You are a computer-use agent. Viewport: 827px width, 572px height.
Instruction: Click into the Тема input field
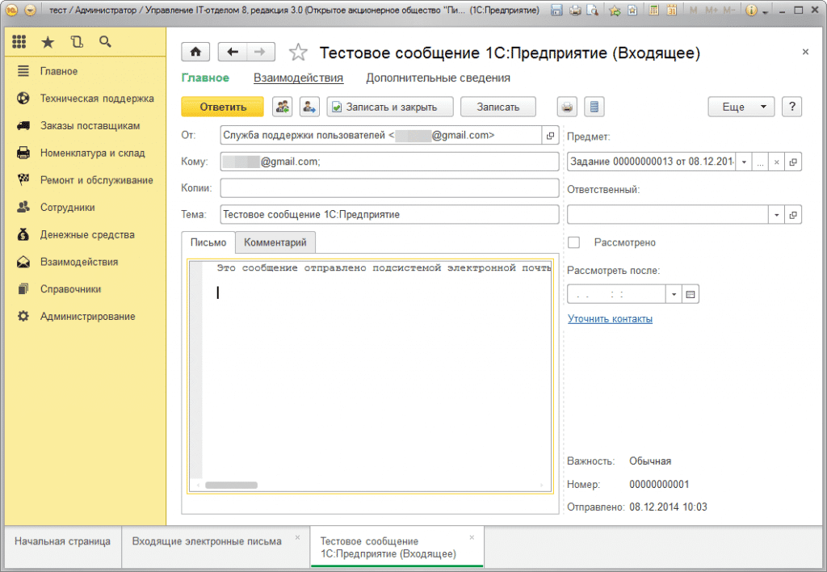coord(390,215)
